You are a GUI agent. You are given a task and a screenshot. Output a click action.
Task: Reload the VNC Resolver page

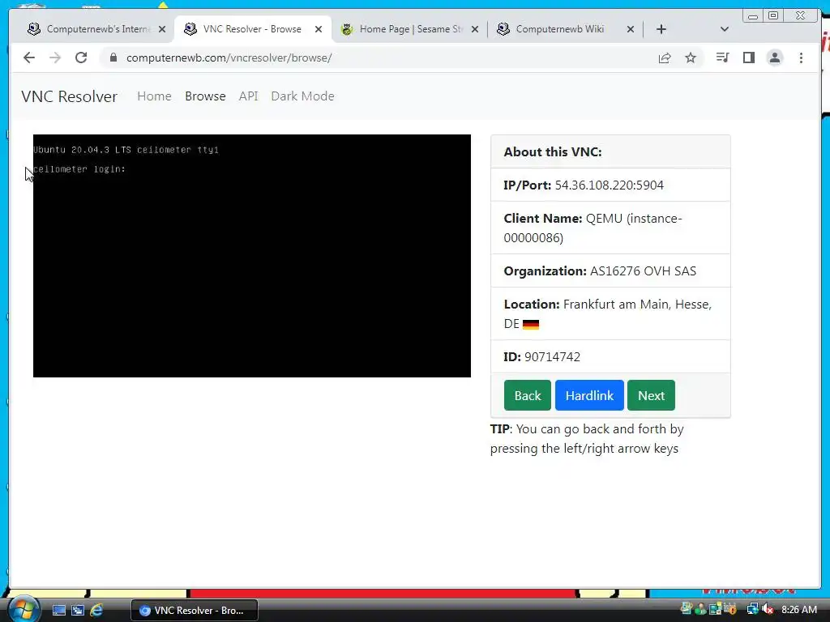(81, 58)
